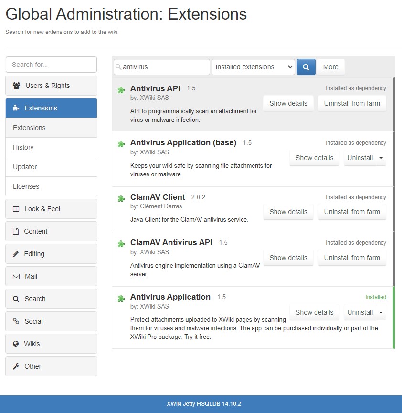Click the Antivirus Application title
The width and height of the screenshot is (402, 413).
click(x=170, y=297)
